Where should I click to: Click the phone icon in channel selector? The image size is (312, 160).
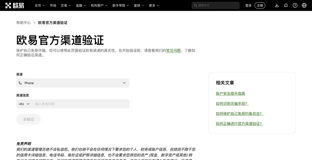(x=20, y=83)
